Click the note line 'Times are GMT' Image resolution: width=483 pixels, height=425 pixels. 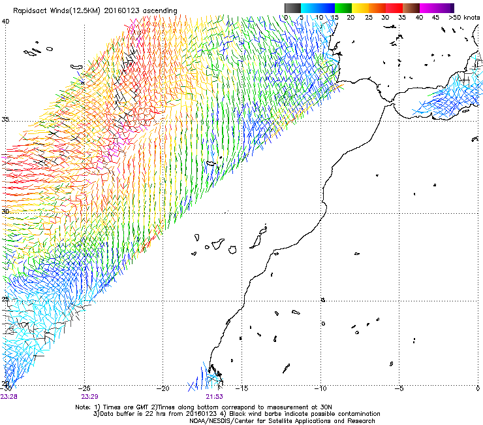coord(126,407)
